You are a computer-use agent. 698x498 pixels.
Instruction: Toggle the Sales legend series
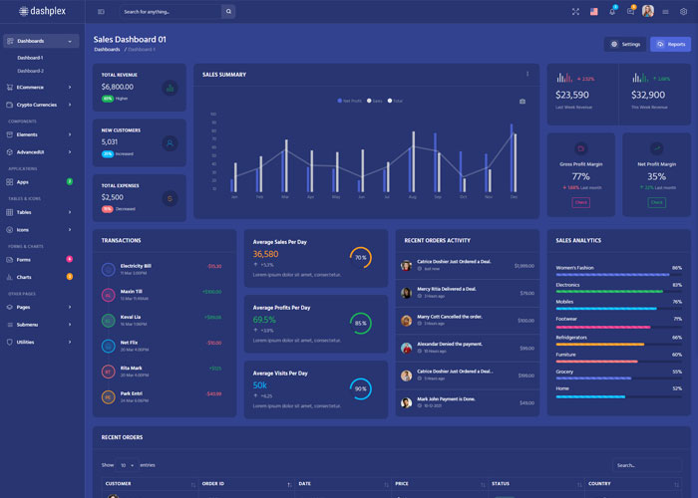(x=374, y=101)
